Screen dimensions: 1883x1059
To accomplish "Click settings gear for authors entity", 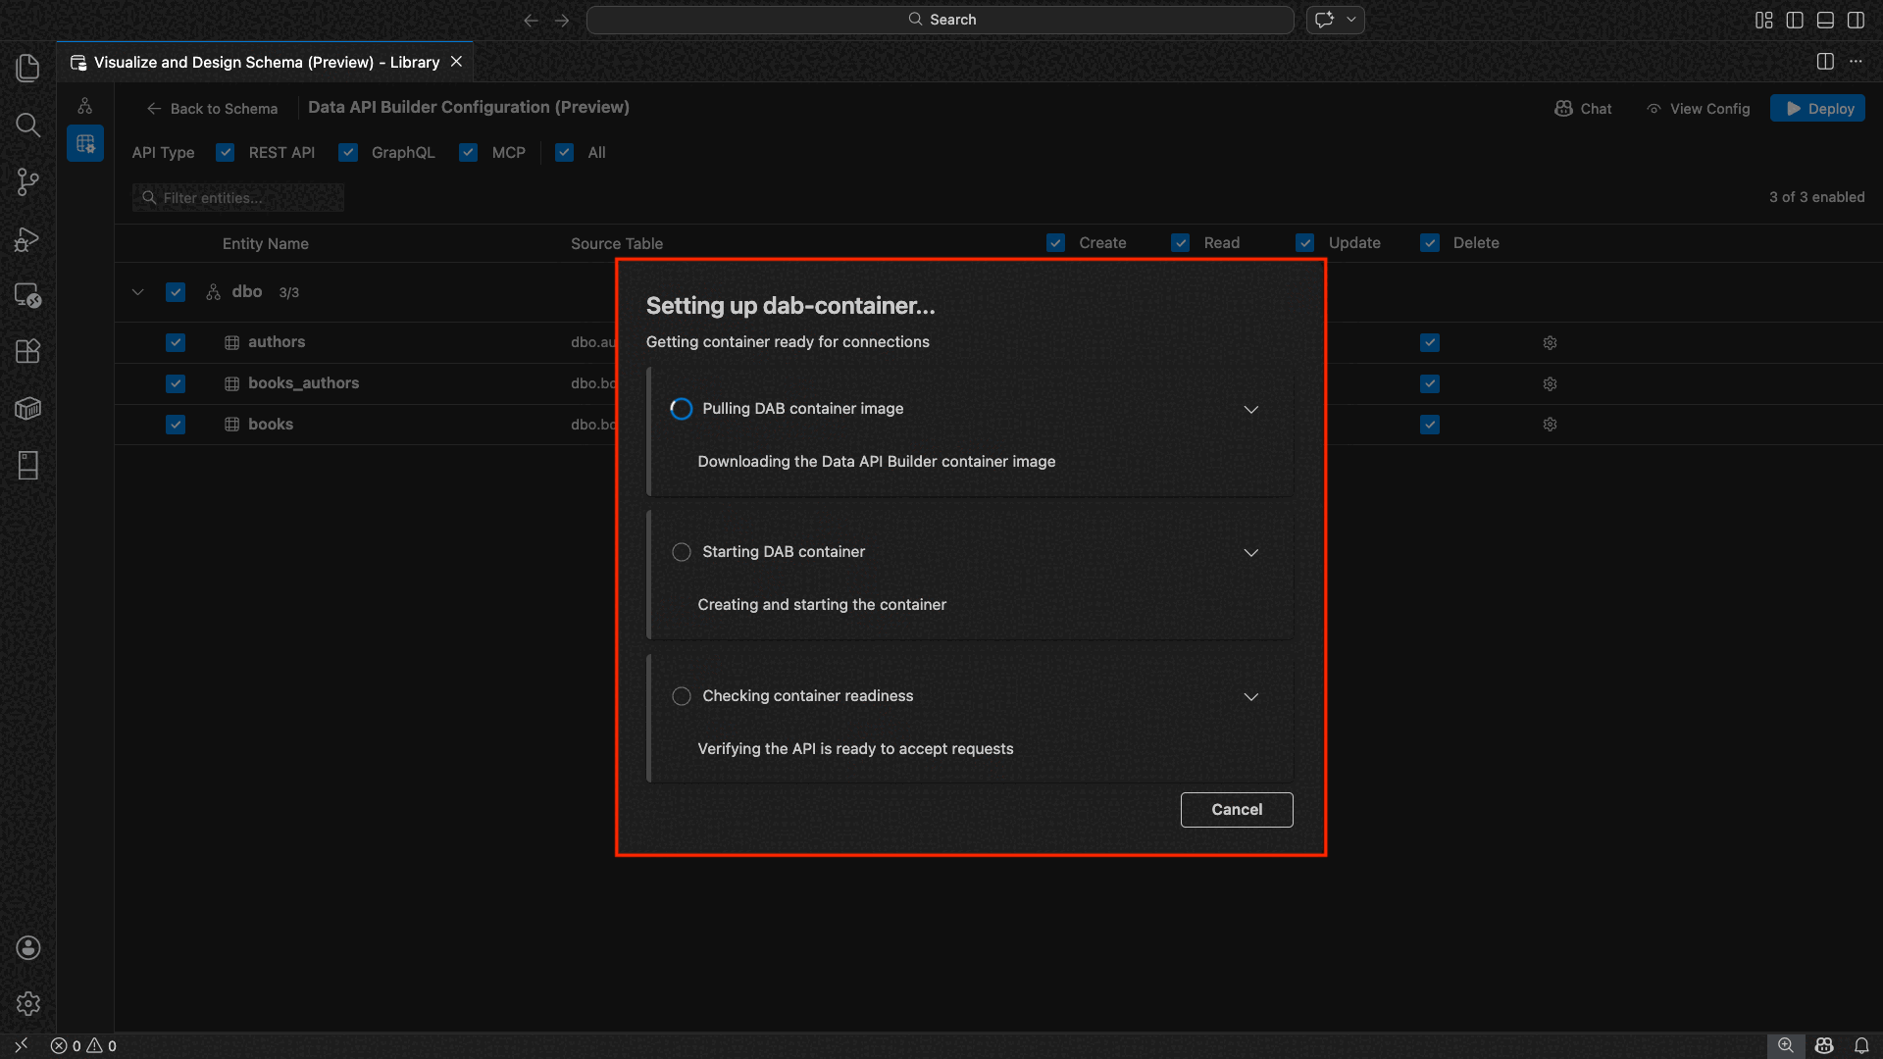I will click(1550, 342).
